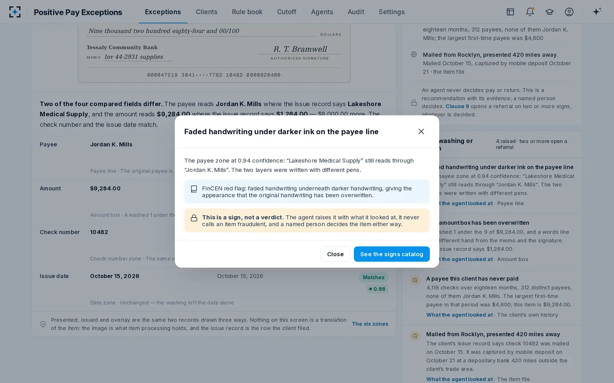
Task: Open 'What the agent looked at' for the client's own history
Action: (x=459, y=315)
